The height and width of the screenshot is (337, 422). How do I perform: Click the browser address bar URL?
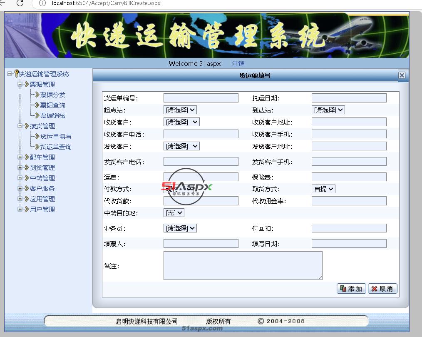coord(106,3)
